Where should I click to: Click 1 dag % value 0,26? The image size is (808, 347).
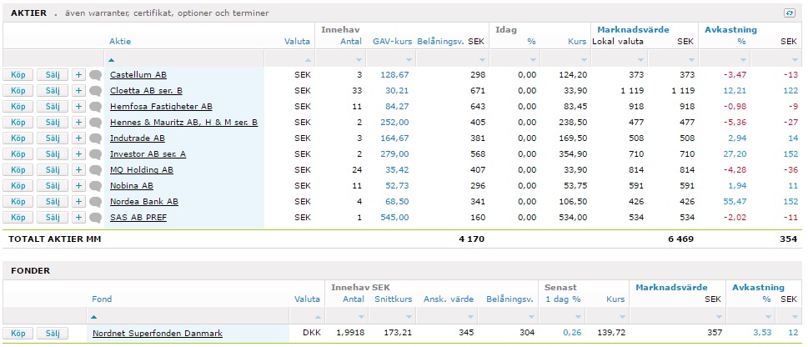click(x=572, y=333)
